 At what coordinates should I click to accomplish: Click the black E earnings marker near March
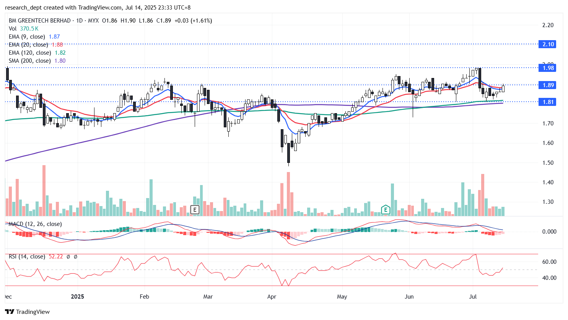(195, 210)
